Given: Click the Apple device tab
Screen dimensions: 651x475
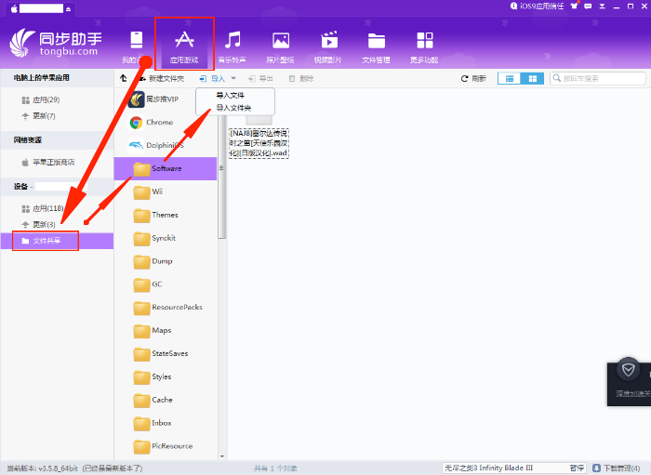Looking at the screenshot, I should point(42,8).
